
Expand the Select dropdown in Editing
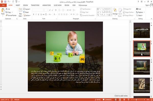point(139,15)
